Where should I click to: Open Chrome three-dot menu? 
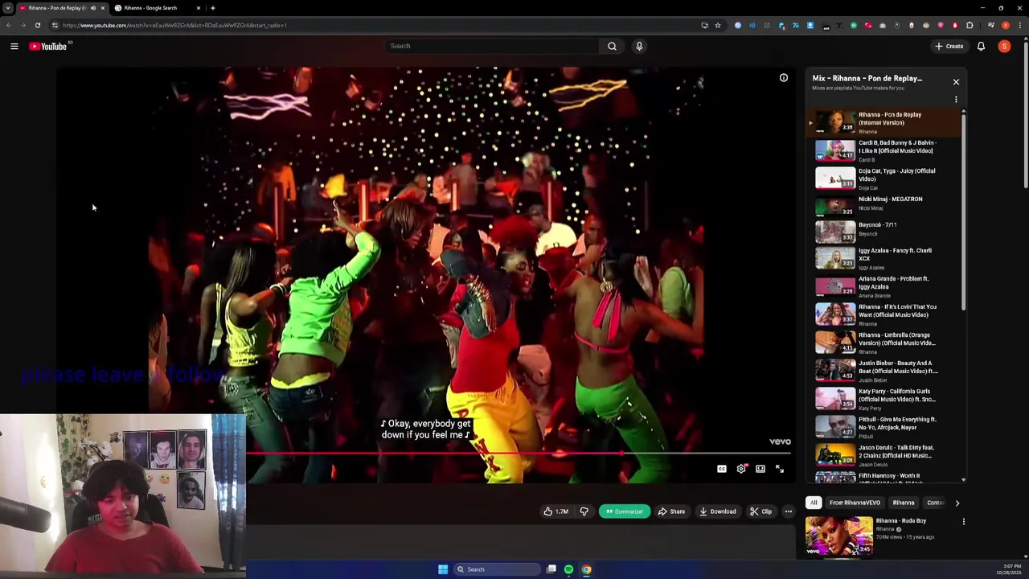point(1019,25)
